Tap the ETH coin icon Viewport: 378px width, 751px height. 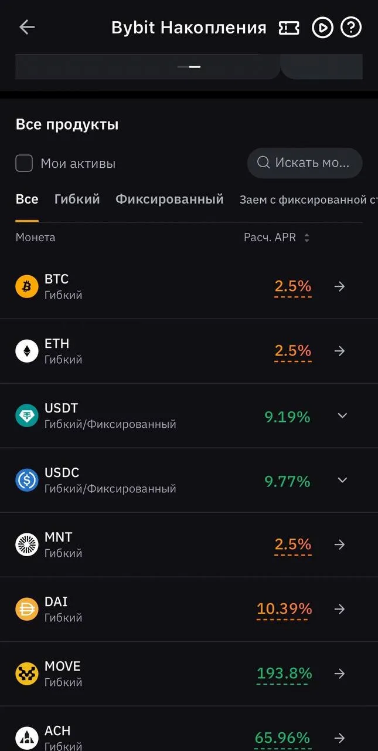[x=27, y=351]
